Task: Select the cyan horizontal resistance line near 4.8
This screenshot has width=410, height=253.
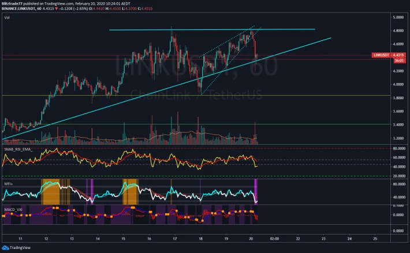Action: click(212, 29)
